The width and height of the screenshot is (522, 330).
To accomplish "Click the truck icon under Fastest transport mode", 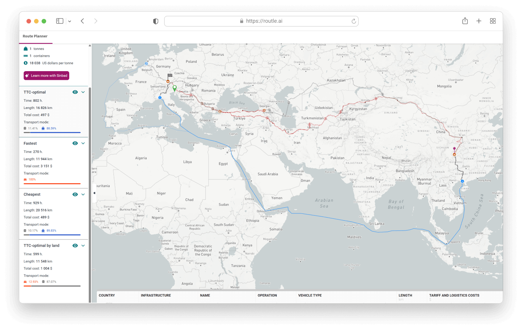I will coord(26,179).
